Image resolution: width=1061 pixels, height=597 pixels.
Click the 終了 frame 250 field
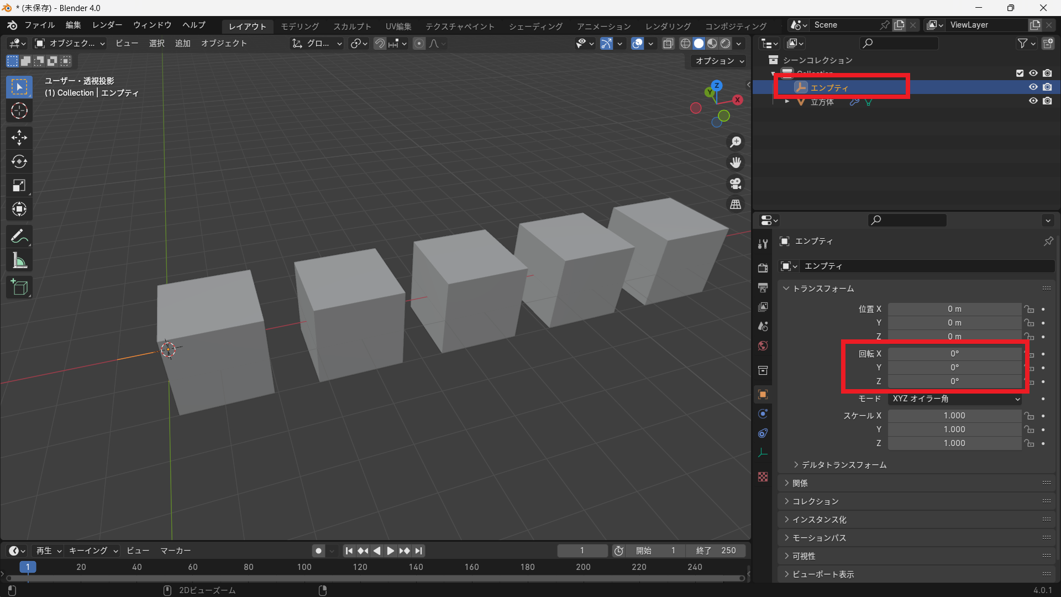pos(716,551)
